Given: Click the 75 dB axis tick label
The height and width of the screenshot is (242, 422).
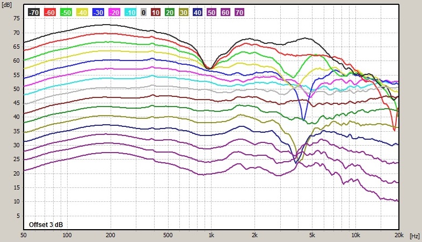Looking at the screenshot, I should coord(16,19).
